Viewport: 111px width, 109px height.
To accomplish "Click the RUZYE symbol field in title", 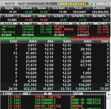I will (x=10, y=4).
